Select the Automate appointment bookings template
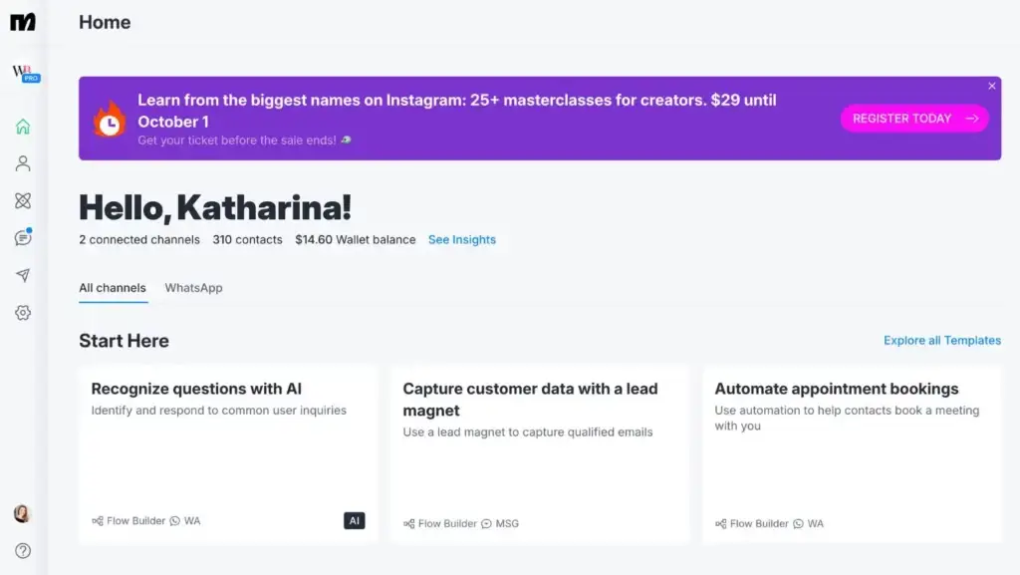This screenshot has width=1020, height=575. (x=852, y=454)
